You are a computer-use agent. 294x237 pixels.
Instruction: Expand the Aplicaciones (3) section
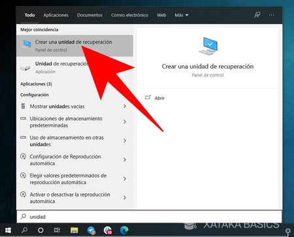36,84
